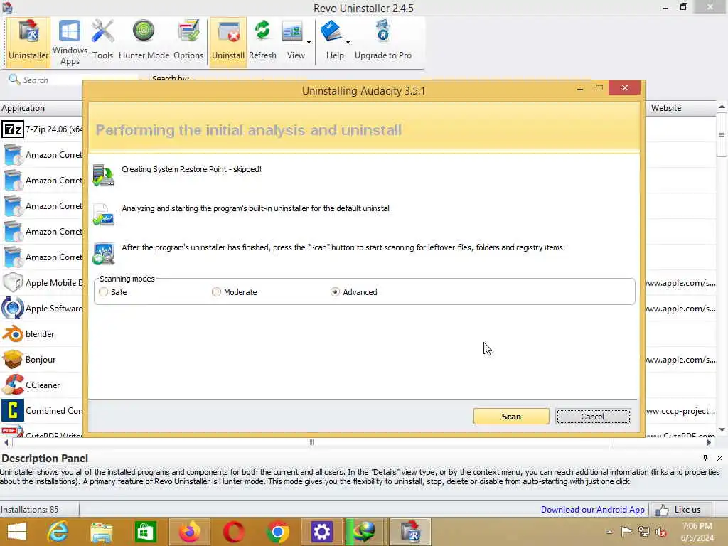
Task: Select the 7-Zip 24.06 entry icon
Action: click(13, 129)
